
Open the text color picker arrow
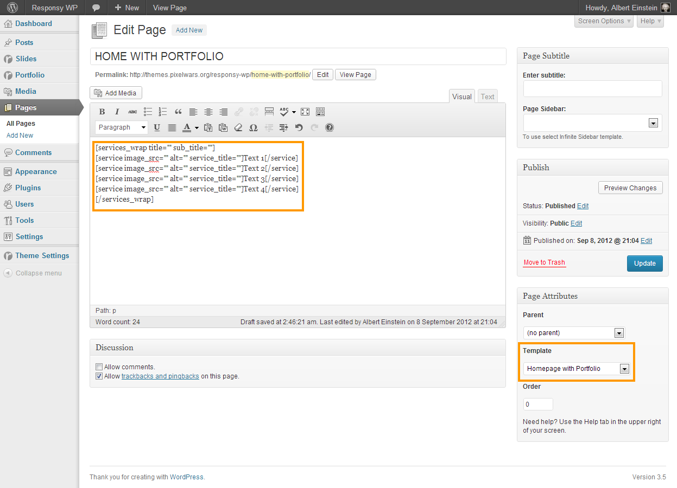coord(196,128)
